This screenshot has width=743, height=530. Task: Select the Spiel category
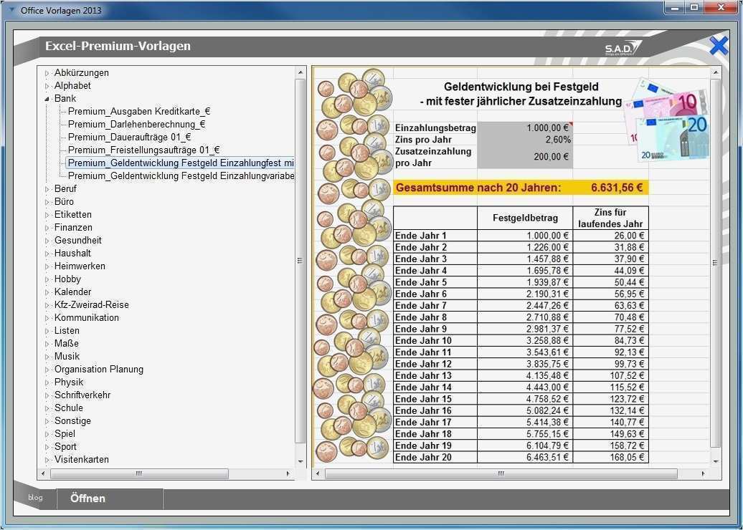coord(65,433)
